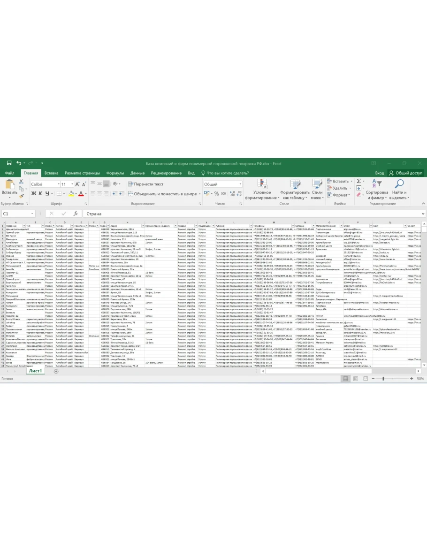Open the font size 11 dropdown
This screenshot has width=427, height=542.
[72, 184]
